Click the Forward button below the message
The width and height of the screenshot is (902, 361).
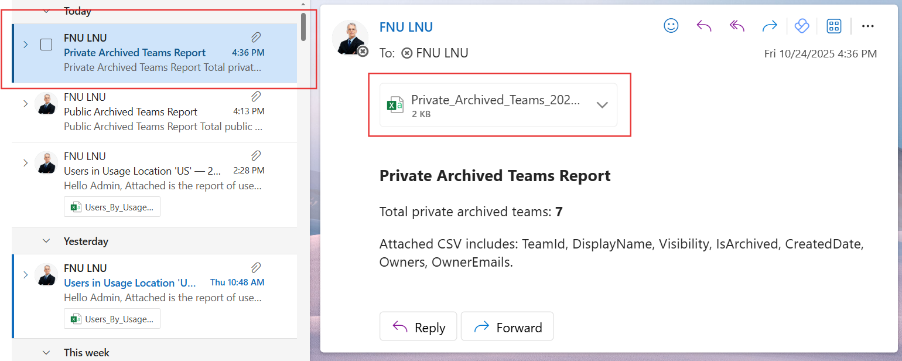(x=507, y=328)
